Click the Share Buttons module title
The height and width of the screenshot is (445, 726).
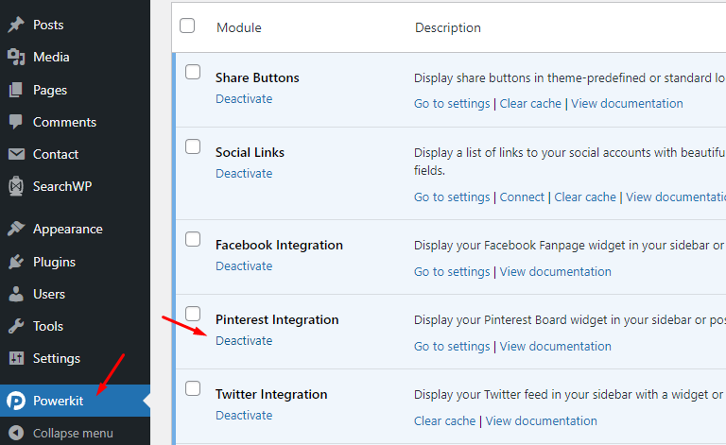tap(257, 77)
